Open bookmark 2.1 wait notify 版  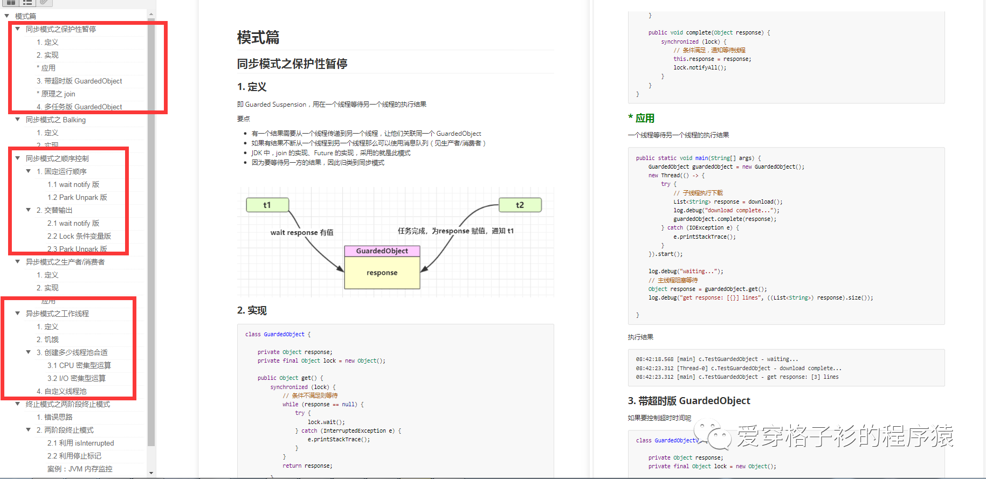click(73, 223)
